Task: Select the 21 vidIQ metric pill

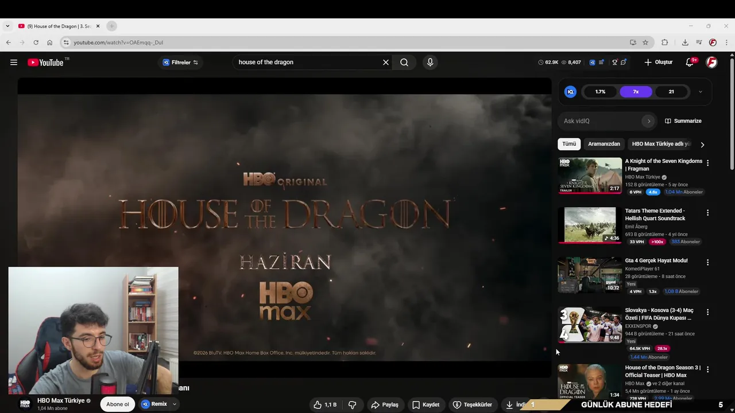Action: (671, 92)
